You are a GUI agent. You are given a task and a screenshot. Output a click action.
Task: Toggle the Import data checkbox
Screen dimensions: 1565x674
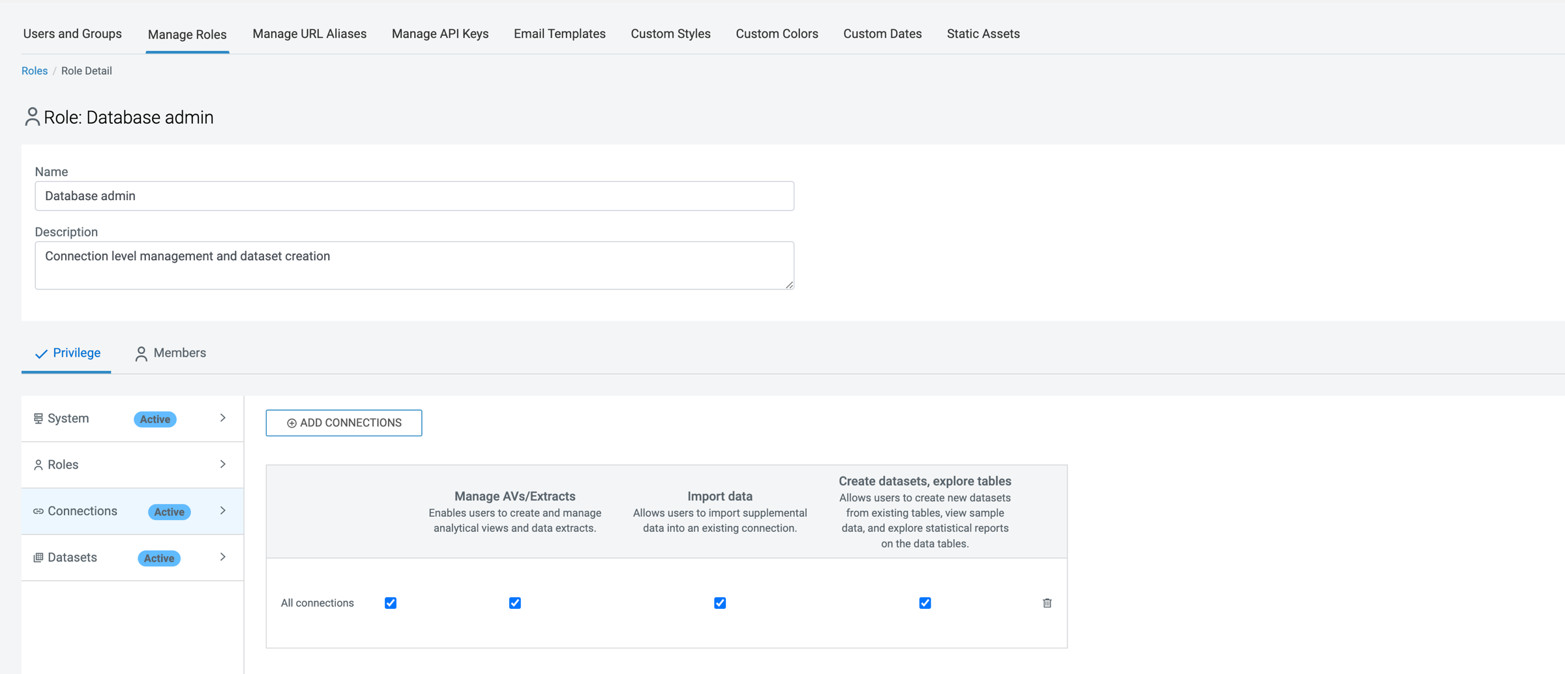pos(719,603)
